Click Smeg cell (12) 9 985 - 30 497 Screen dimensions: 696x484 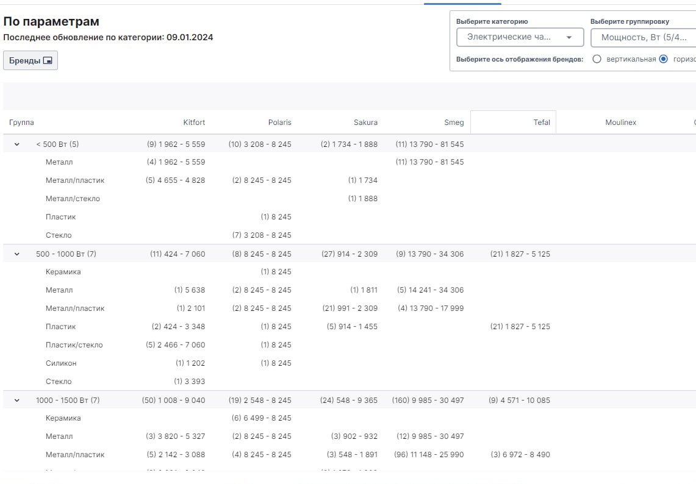(x=429, y=436)
